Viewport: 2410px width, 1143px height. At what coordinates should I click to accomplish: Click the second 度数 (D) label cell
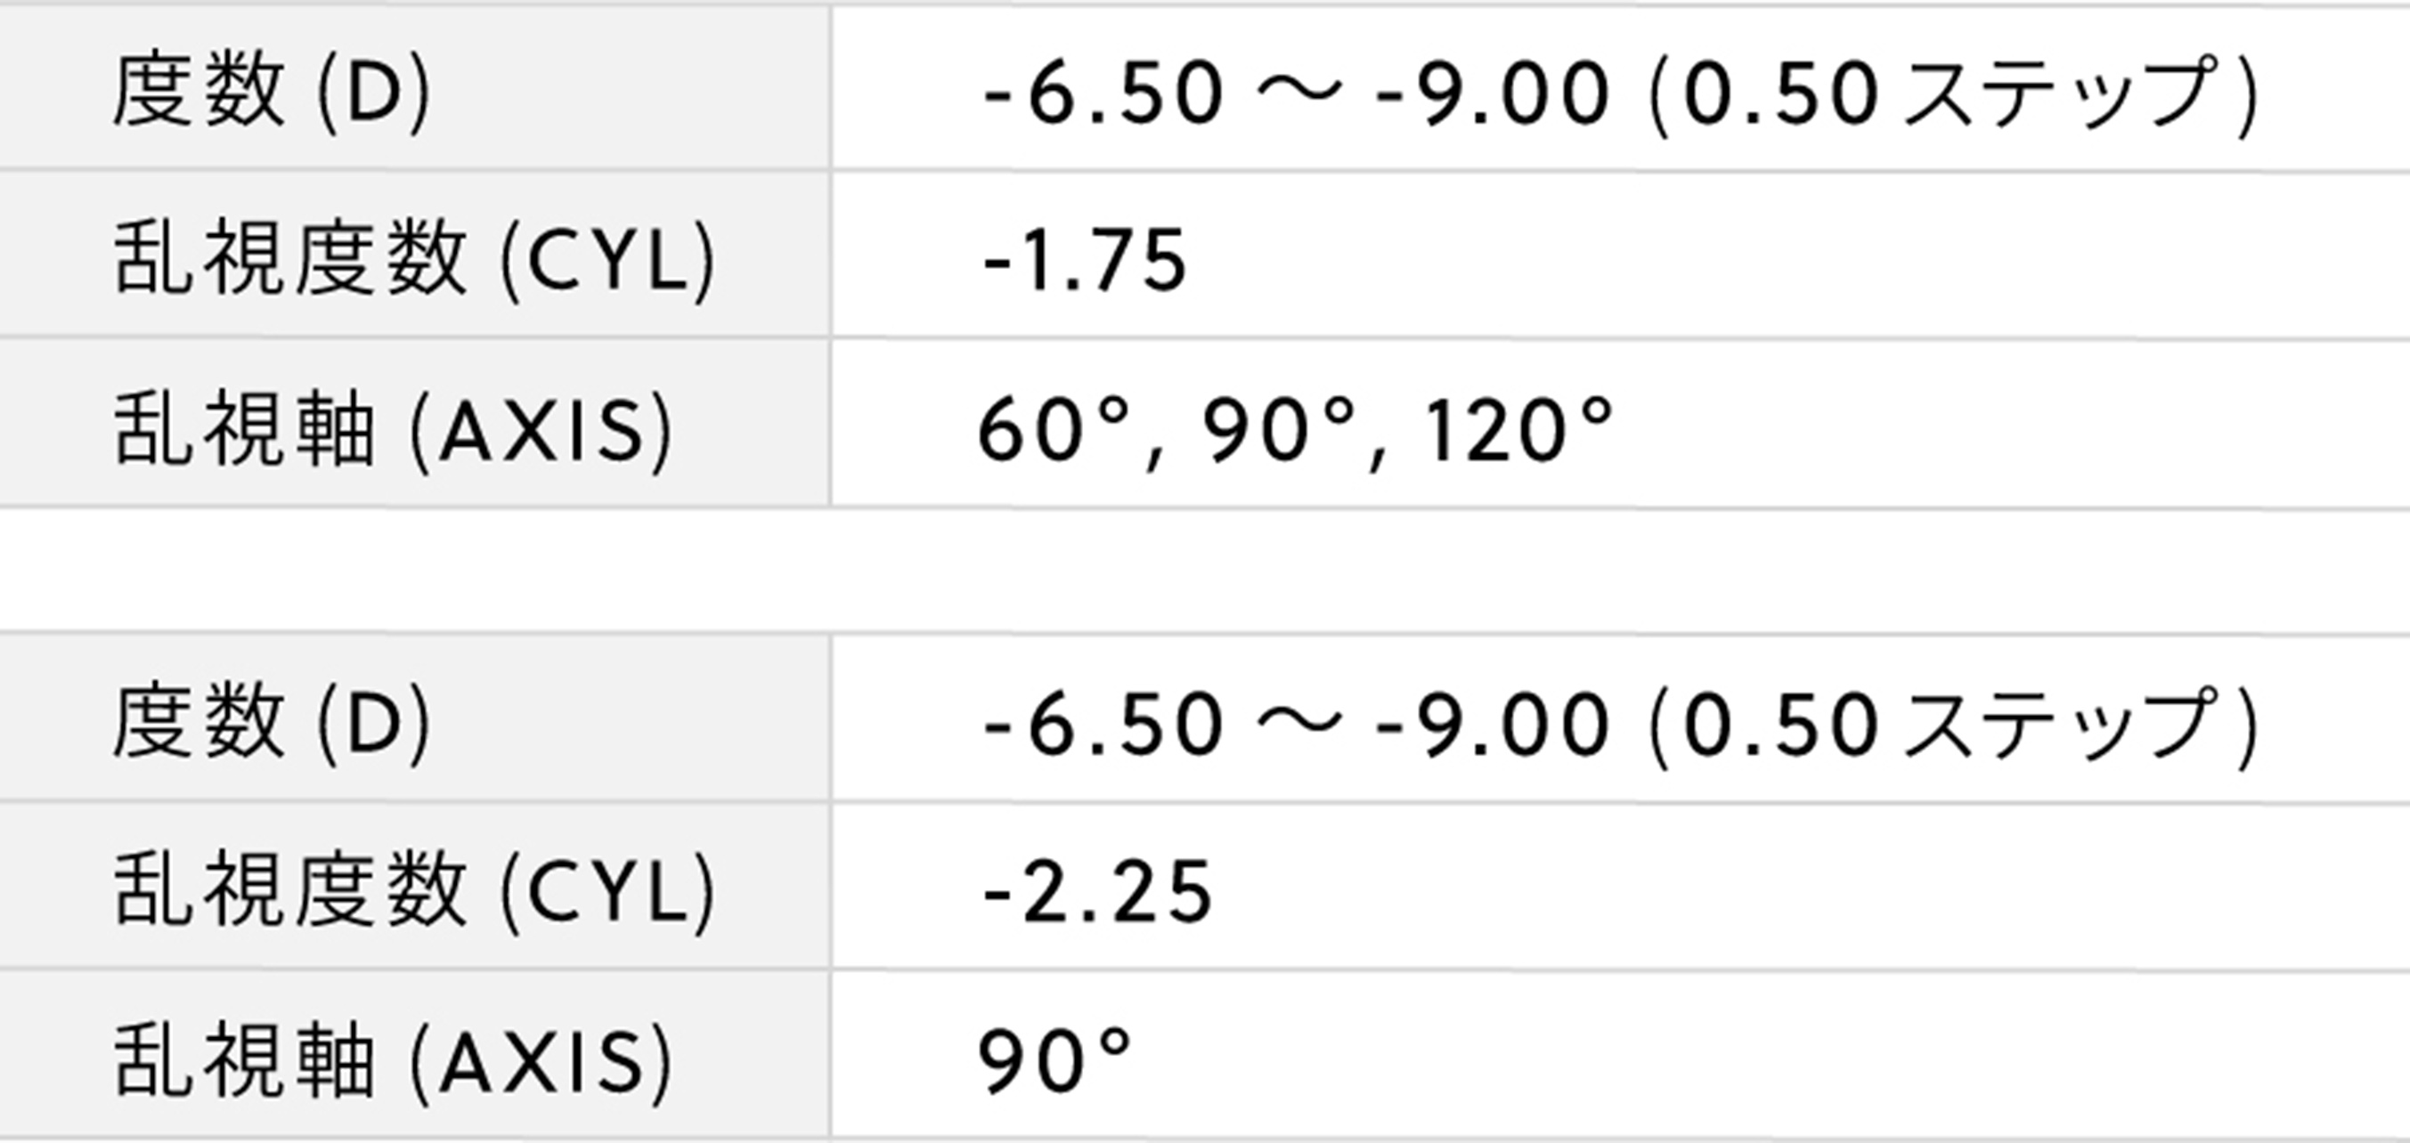click(x=414, y=718)
